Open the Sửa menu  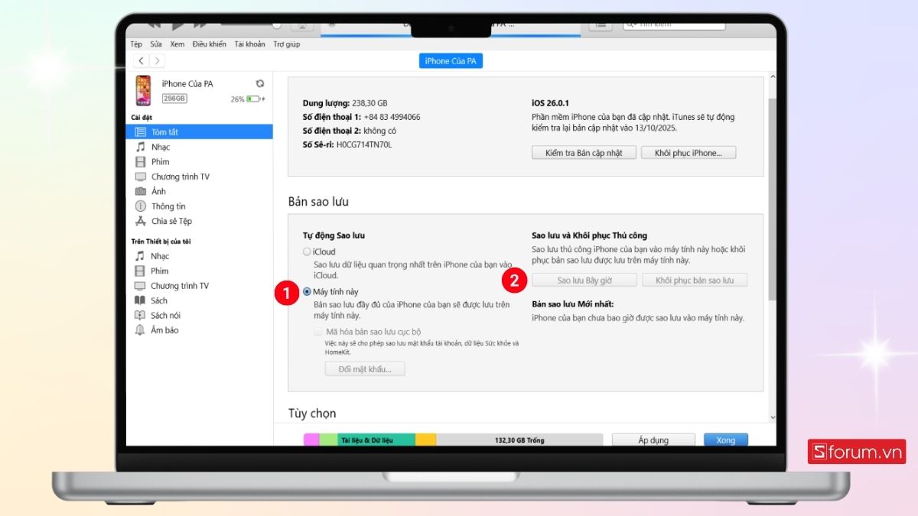point(156,44)
